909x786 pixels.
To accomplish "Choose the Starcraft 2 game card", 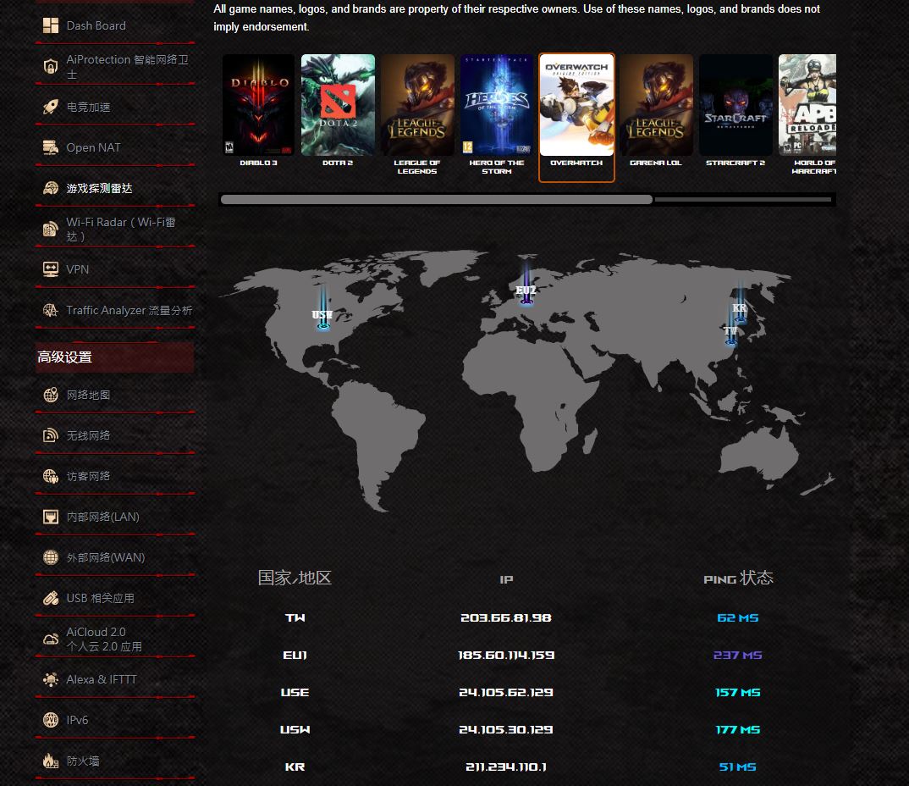I will pos(735,105).
